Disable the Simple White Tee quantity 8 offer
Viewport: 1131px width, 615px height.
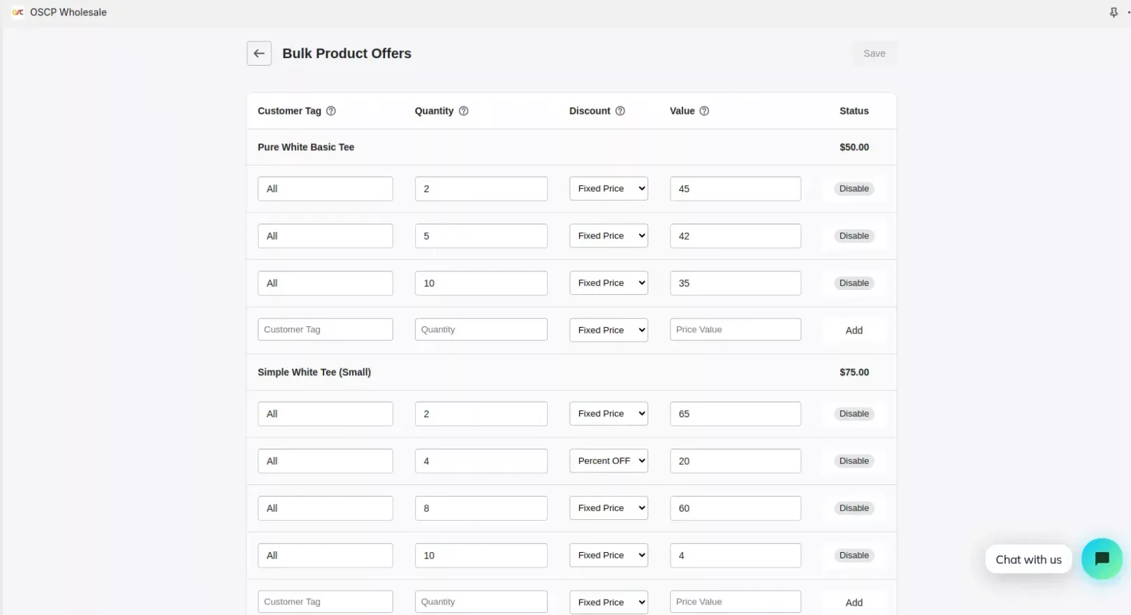tap(854, 508)
